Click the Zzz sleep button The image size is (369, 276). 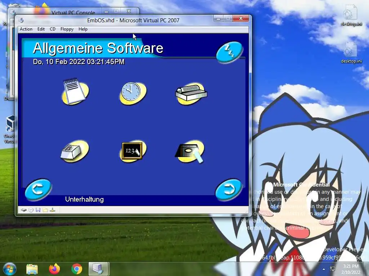tap(230, 52)
